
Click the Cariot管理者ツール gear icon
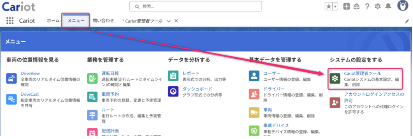tap(335, 78)
